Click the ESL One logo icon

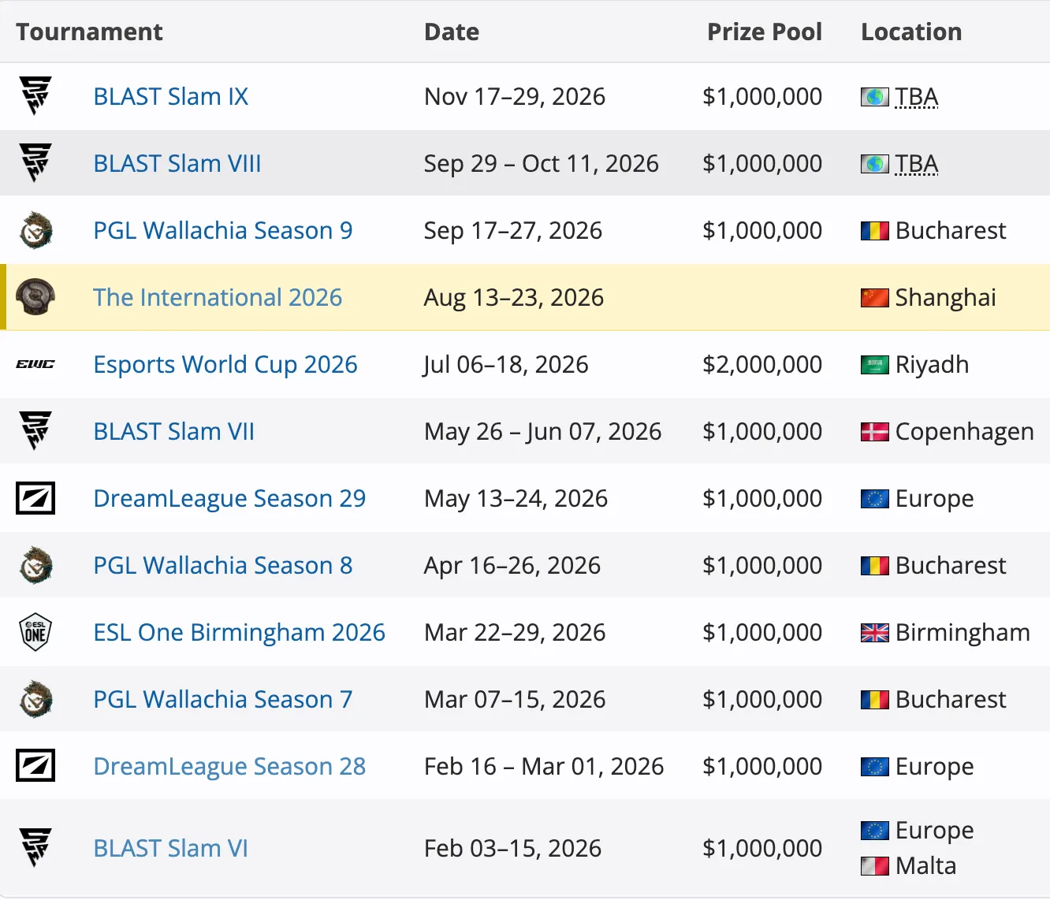(x=35, y=632)
